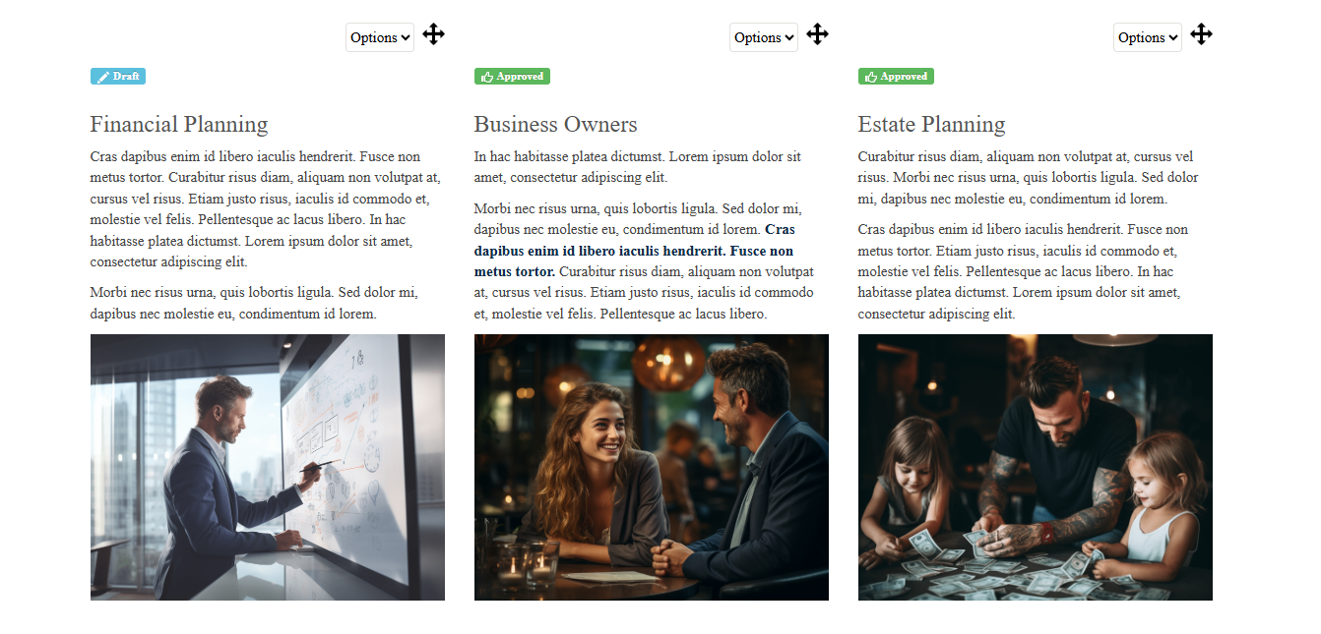The height and width of the screenshot is (634, 1321).
Task: Click the whiteboard businessman image
Action: point(268,467)
